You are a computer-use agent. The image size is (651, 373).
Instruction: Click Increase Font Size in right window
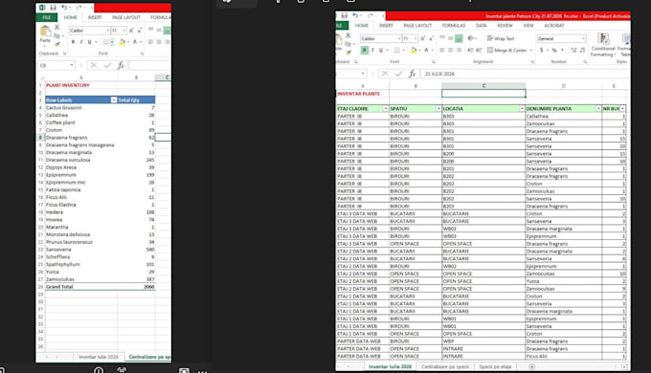tap(422, 38)
